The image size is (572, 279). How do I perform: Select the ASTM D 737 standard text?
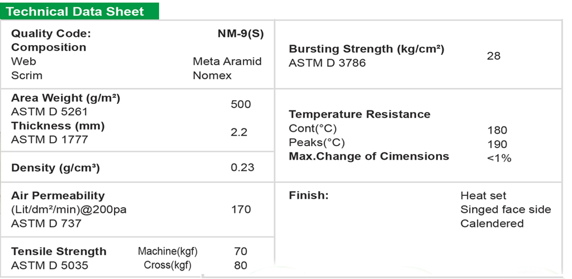pos(46,223)
